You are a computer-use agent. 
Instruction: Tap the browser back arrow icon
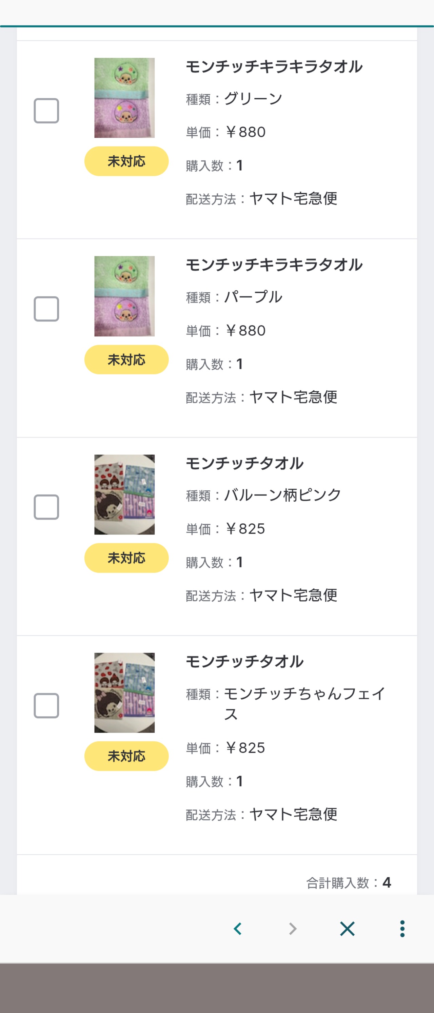pyautogui.click(x=237, y=929)
